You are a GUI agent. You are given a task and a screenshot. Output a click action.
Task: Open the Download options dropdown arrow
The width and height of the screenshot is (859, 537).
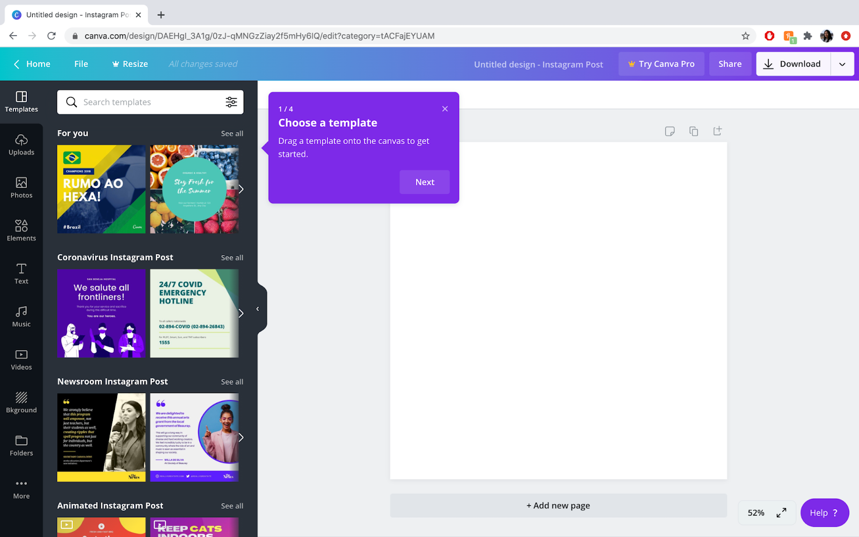click(842, 63)
